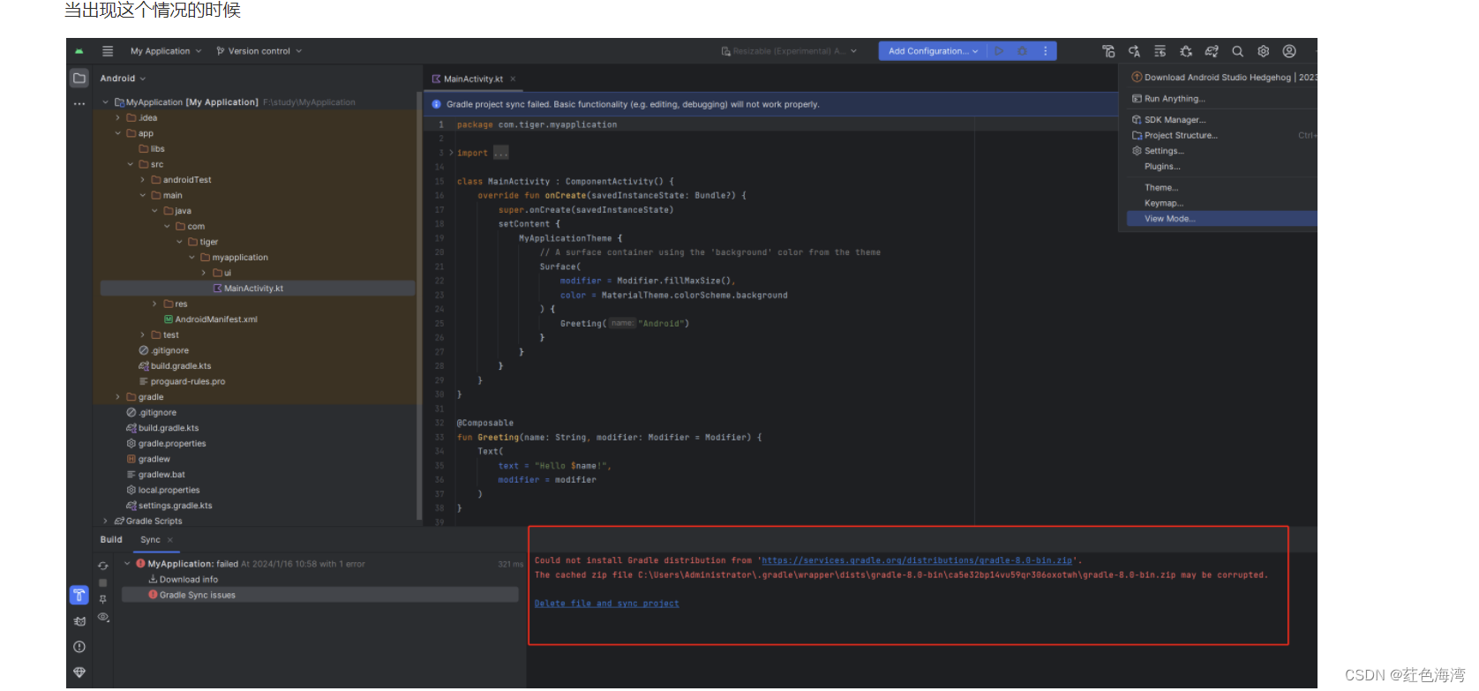Select settings.gradle.kts in project tree
Screen dimensions: 1479x691
pyautogui.click(x=175, y=506)
